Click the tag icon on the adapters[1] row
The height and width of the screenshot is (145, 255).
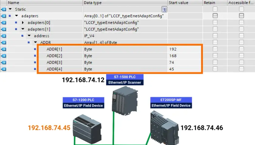coord(3,29)
